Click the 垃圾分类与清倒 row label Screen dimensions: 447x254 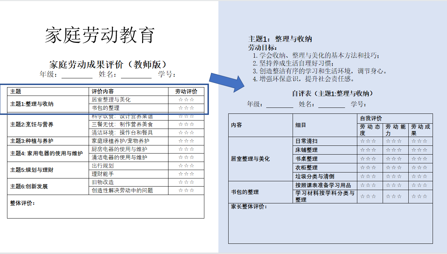click(315, 176)
